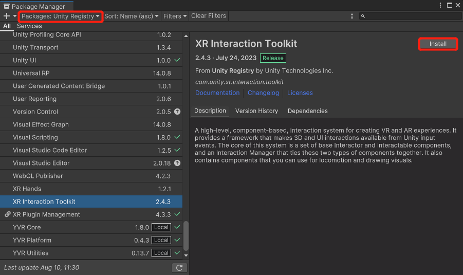Click the Local tag of YVR Platform

click(x=161, y=240)
